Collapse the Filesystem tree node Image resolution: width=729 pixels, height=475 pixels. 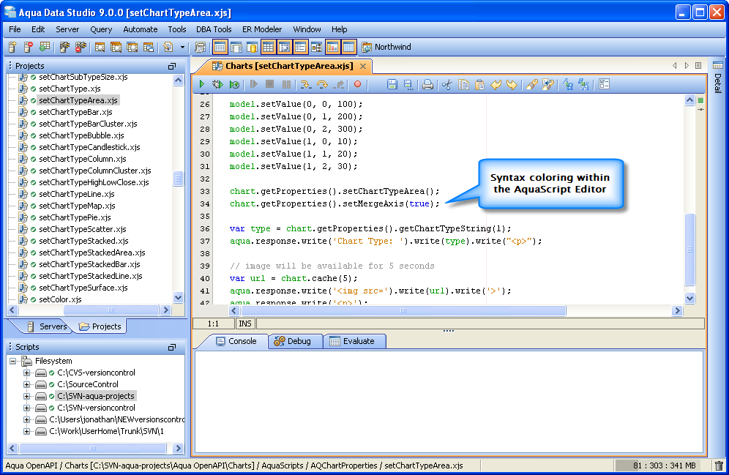pyautogui.click(x=12, y=361)
